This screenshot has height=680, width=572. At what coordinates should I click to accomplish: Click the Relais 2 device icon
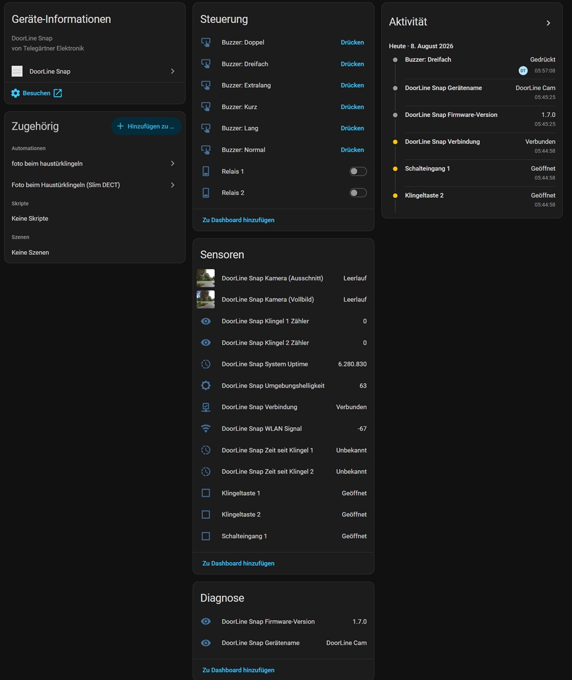point(206,193)
